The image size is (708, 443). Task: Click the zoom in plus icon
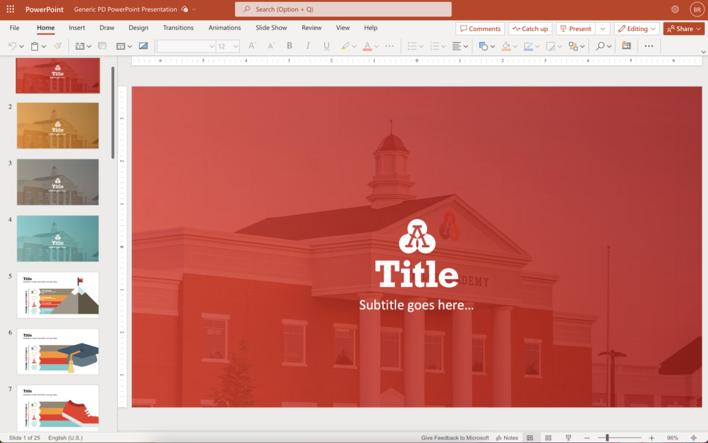(651, 437)
